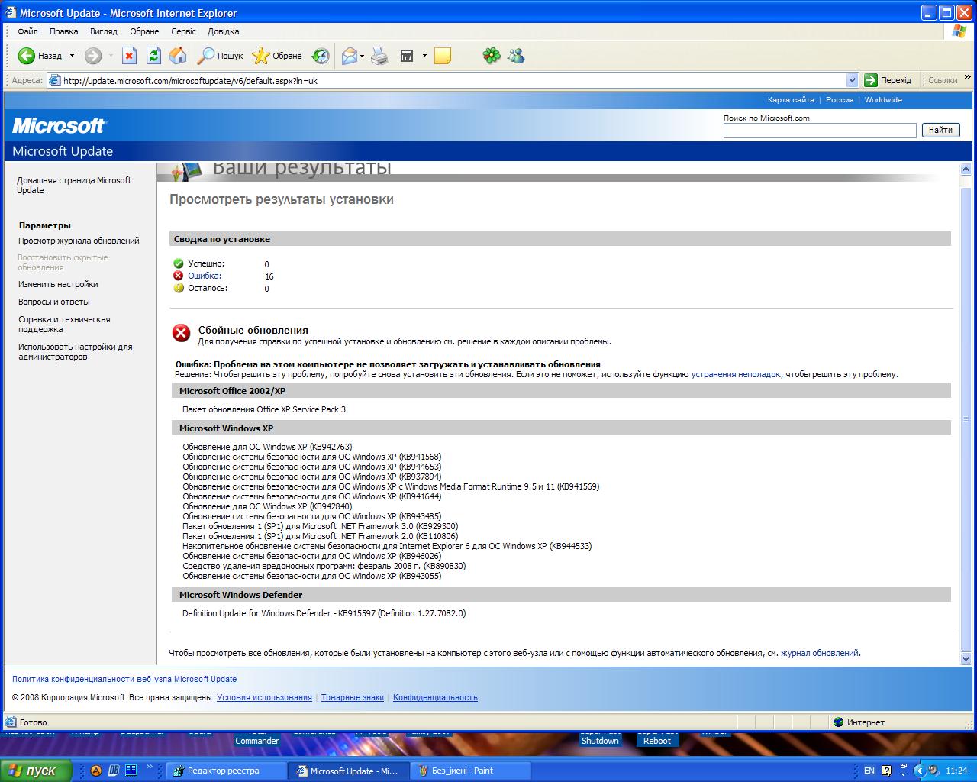Click the yellow note Discuss icon

(443, 56)
